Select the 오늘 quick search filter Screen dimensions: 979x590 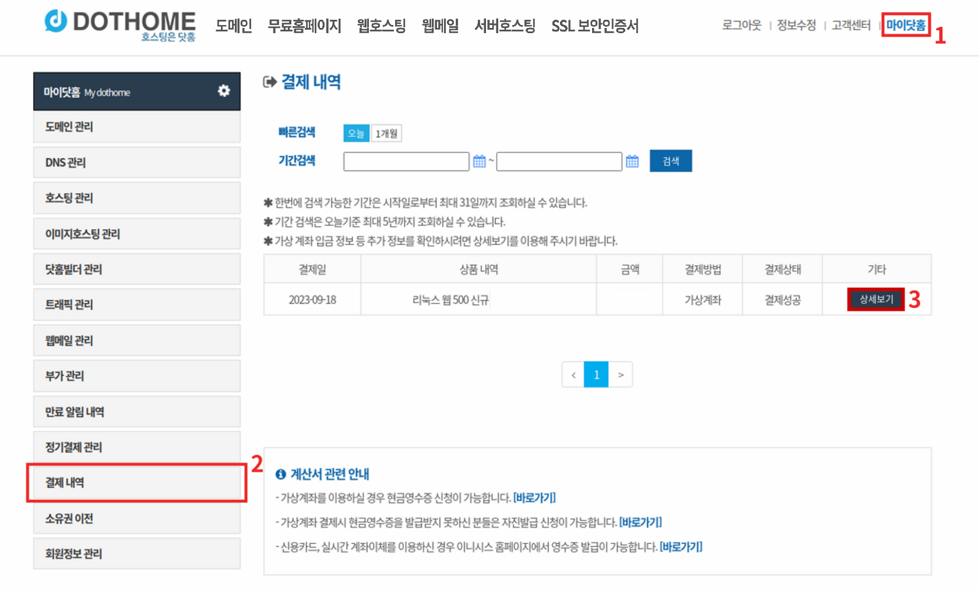pyautogui.click(x=355, y=133)
